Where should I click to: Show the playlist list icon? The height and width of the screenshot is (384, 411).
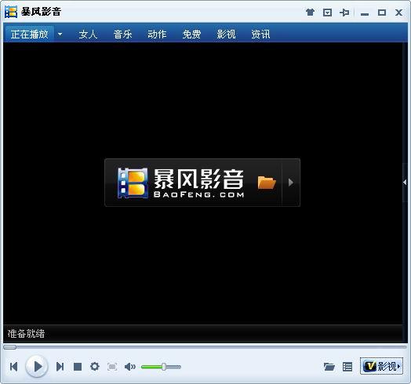point(347,367)
